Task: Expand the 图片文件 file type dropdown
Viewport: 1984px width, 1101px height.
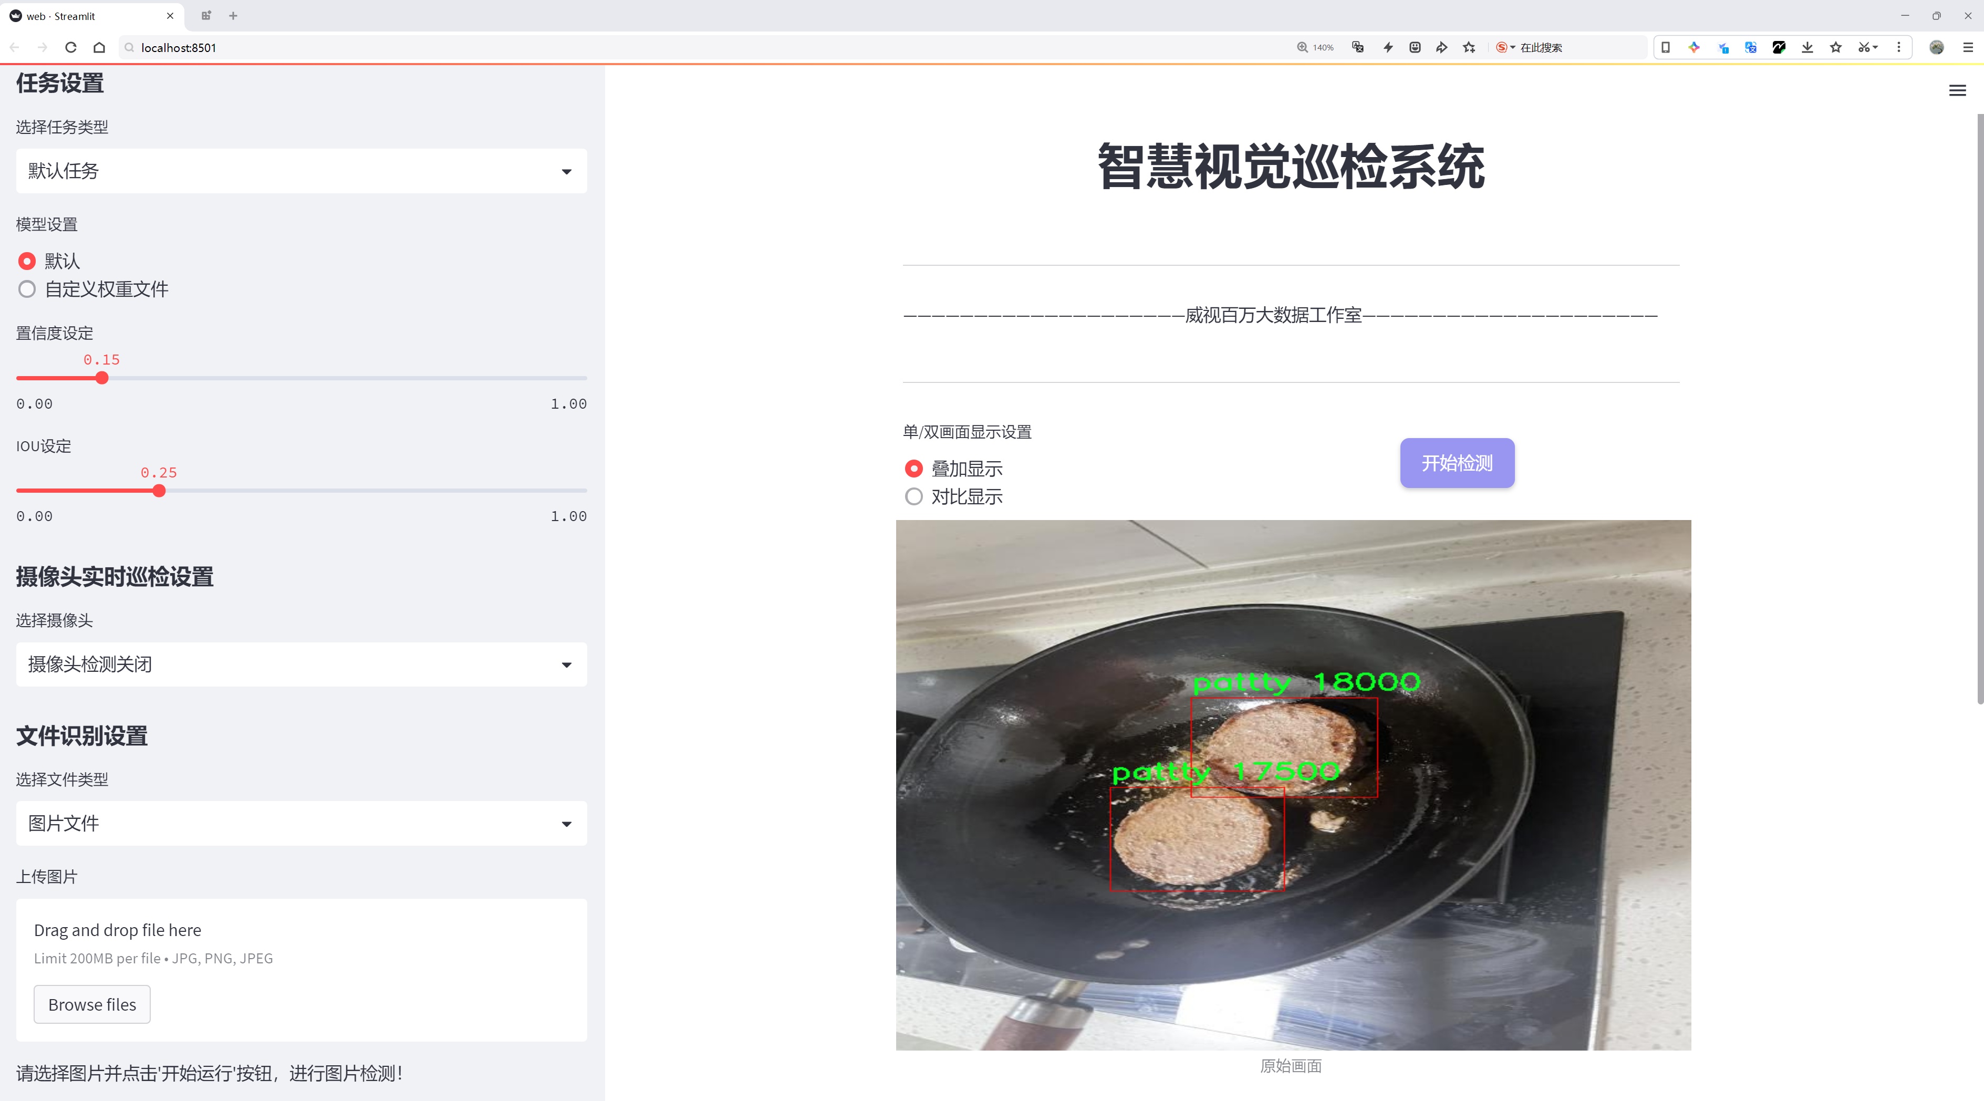Action: (x=301, y=823)
